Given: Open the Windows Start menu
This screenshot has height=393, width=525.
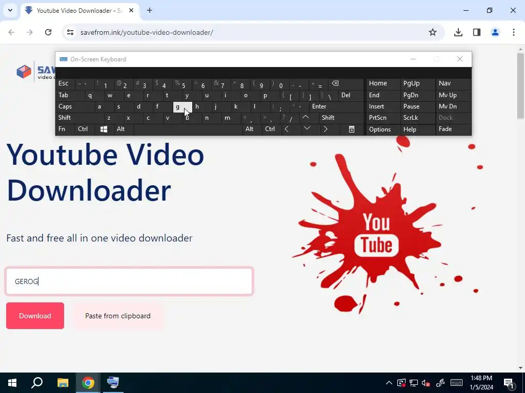Looking at the screenshot, I should (x=12, y=383).
